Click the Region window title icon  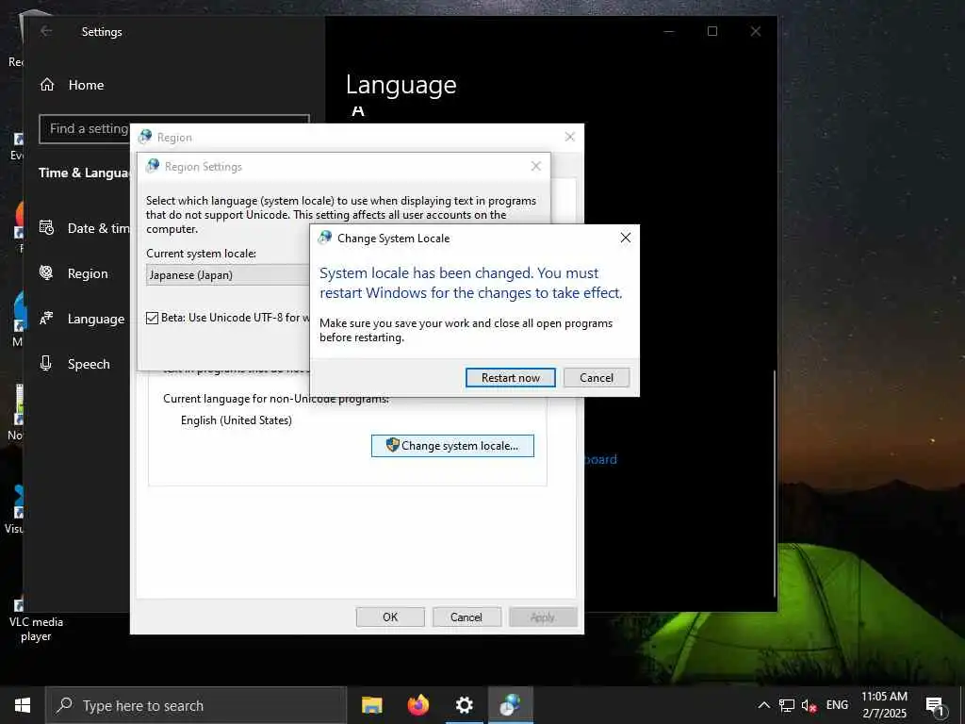pyautogui.click(x=145, y=137)
